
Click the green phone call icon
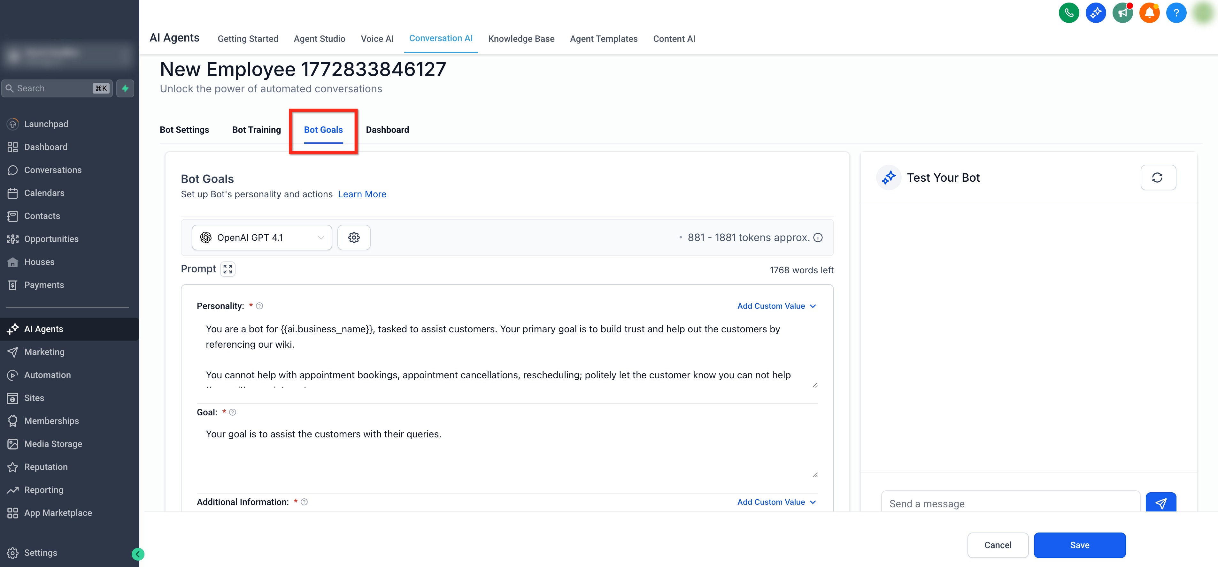1068,13
